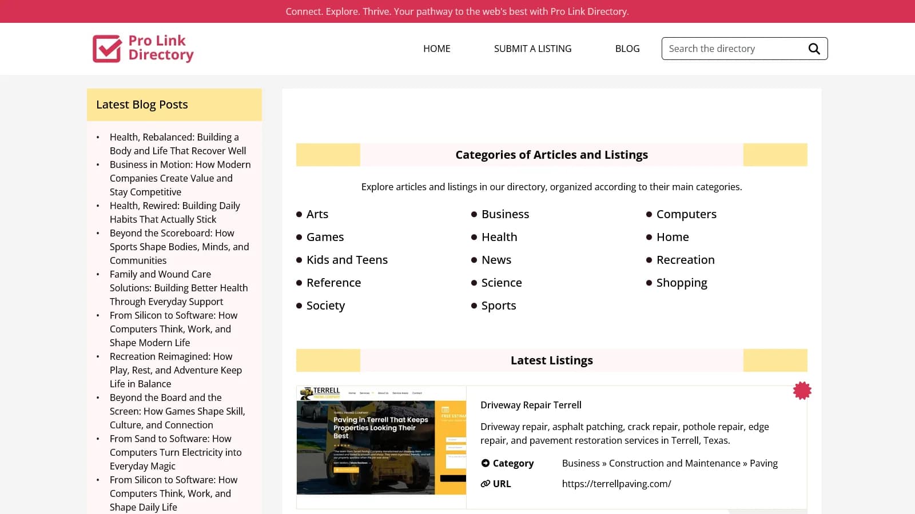915x514 pixels.
Task: Open the Business category
Action: (x=505, y=214)
